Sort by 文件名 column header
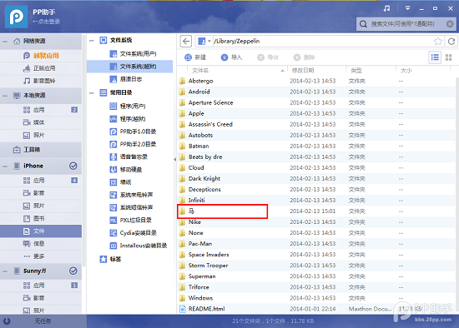 [x=200, y=71]
